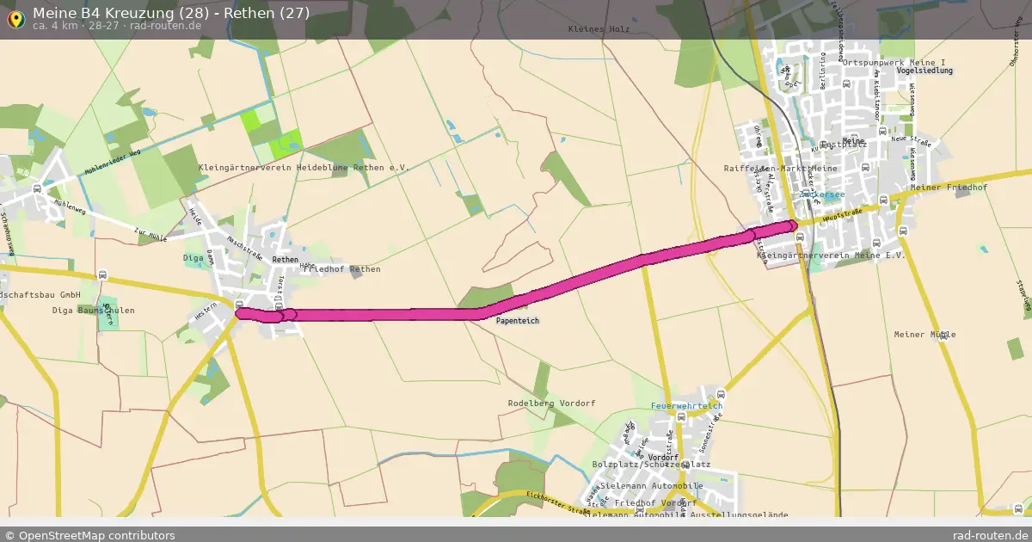Image resolution: width=1032 pixels, height=542 pixels.
Task: Click the 'Vogelsiedlung' map label
Action: tap(924, 71)
